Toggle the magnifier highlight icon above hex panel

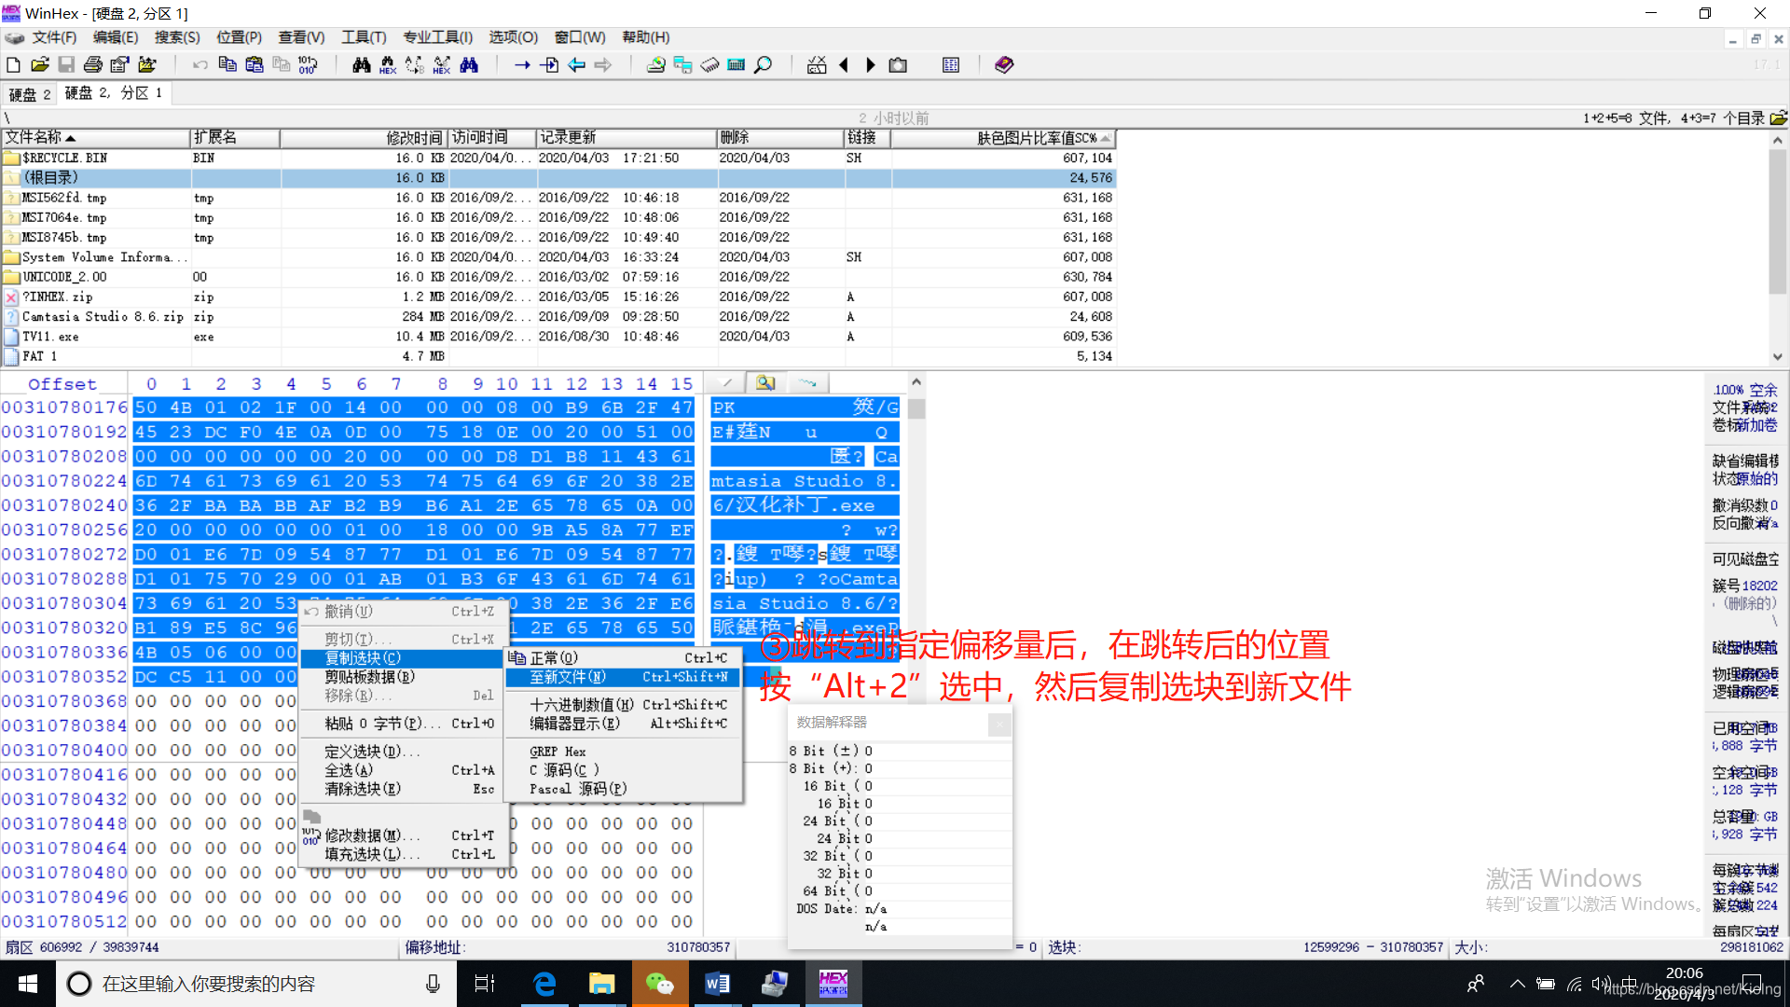pyautogui.click(x=765, y=382)
